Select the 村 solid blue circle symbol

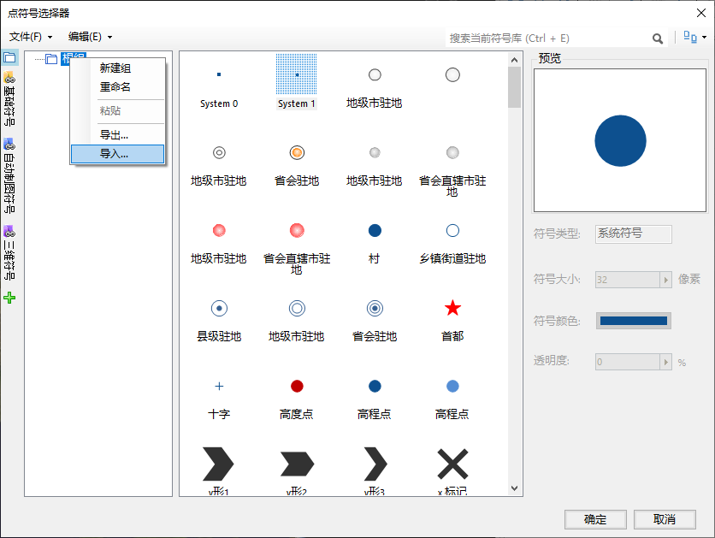click(375, 231)
